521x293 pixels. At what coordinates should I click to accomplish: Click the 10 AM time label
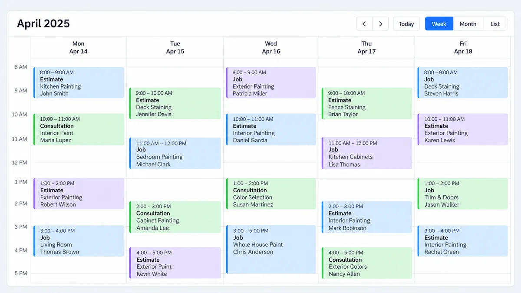[20, 115]
